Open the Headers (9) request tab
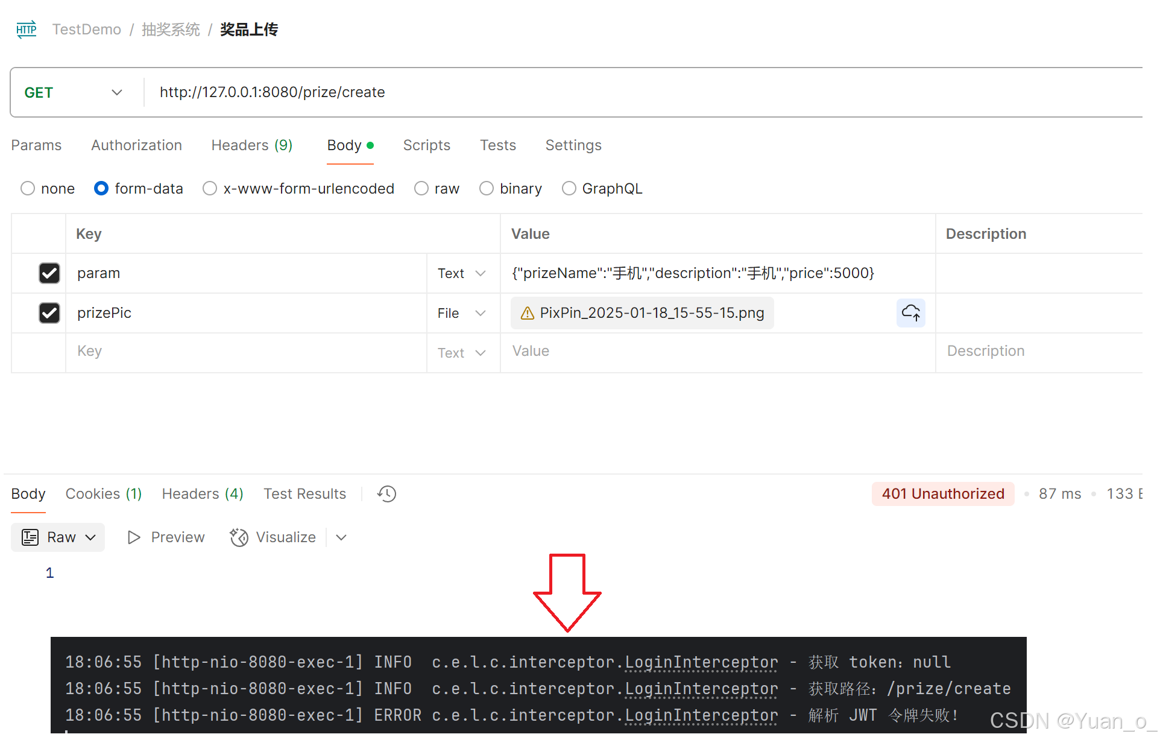Image resolution: width=1160 pixels, height=740 pixels. coord(251,145)
